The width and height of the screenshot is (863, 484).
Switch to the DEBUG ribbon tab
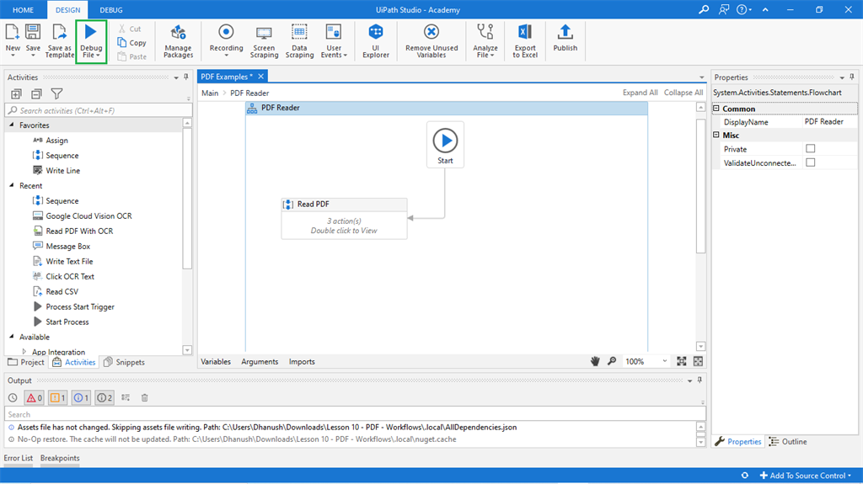click(111, 10)
